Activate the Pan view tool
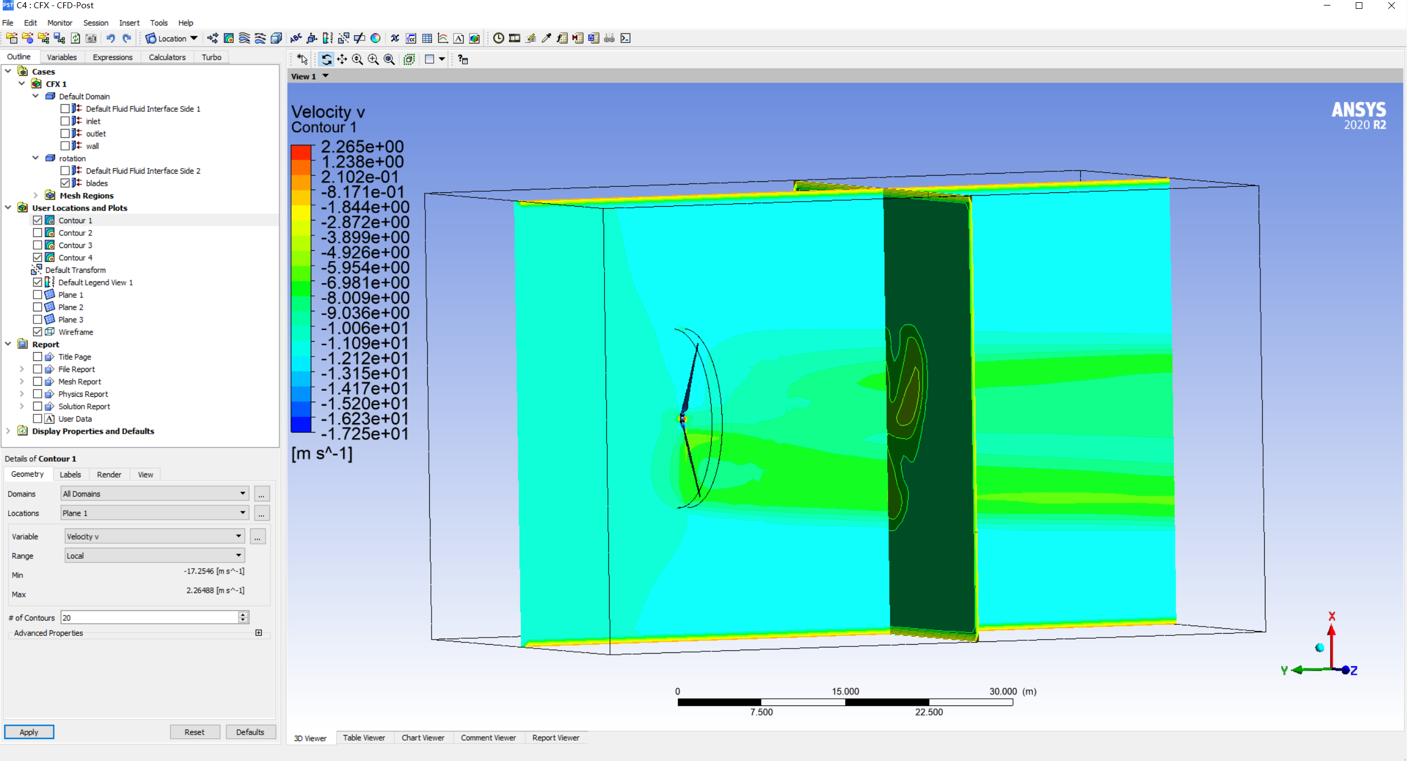Image resolution: width=1407 pixels, height=761 pixels. click(342, 60)
